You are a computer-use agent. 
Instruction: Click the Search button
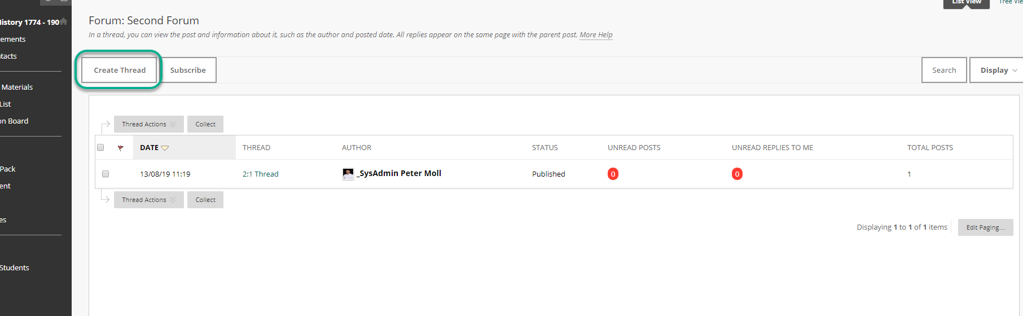[x=944, y=70]
